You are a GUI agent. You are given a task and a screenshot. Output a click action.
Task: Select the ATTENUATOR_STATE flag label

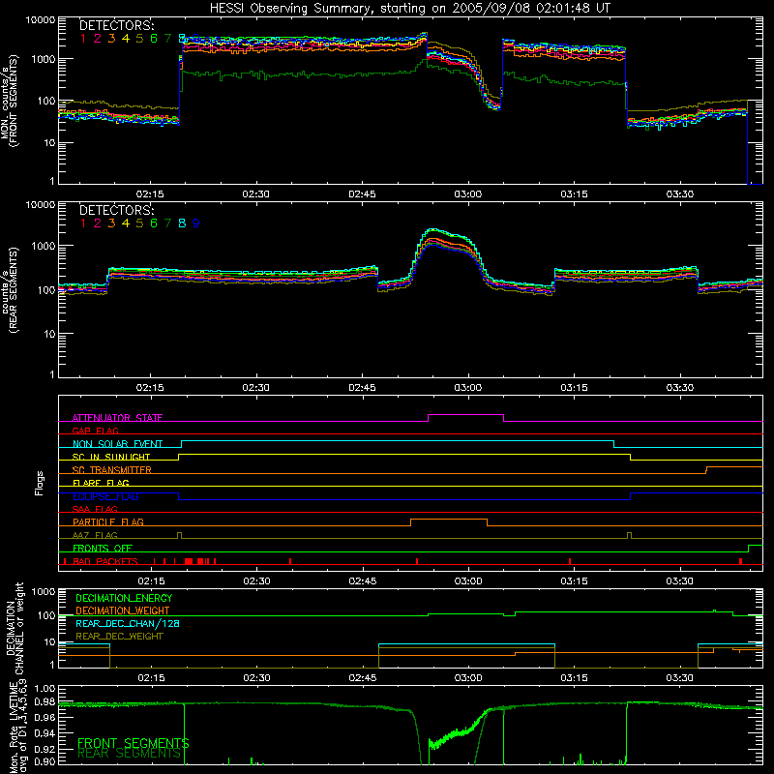pos(117,418)
